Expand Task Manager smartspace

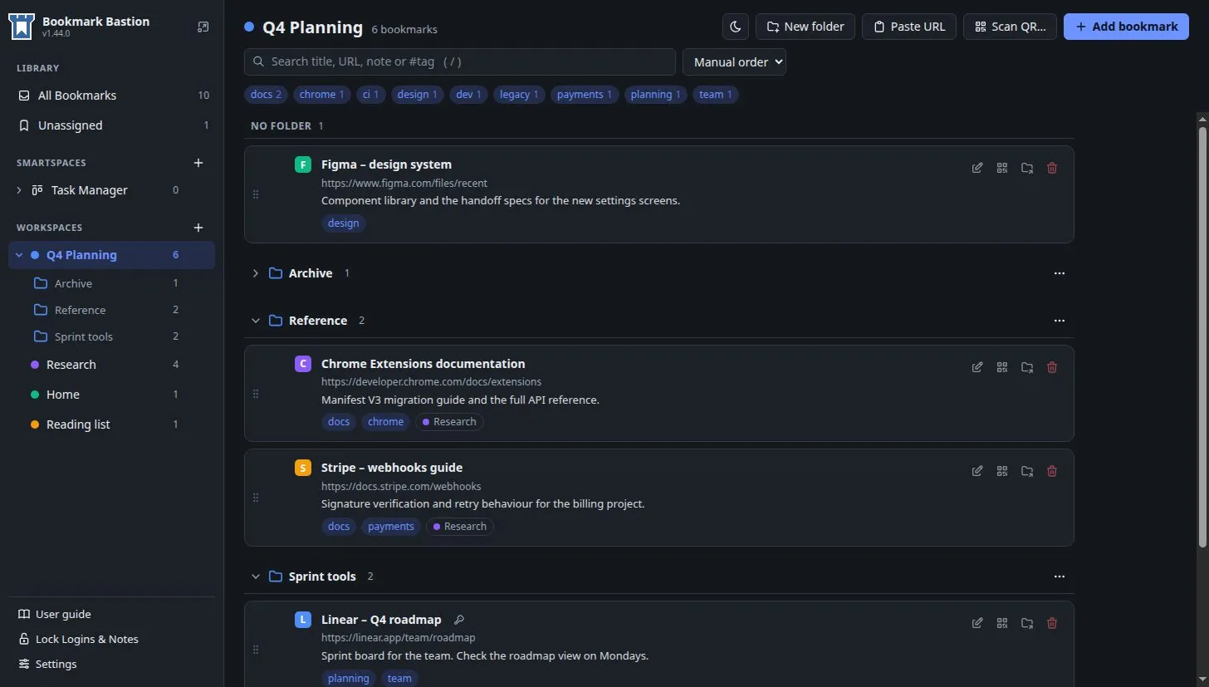point(19,190)
